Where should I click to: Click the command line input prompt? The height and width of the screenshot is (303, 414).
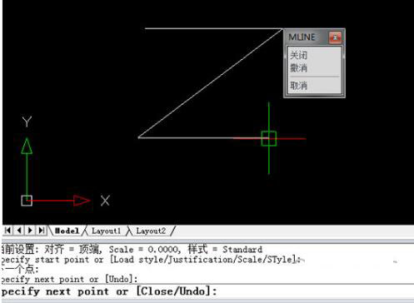207,291
